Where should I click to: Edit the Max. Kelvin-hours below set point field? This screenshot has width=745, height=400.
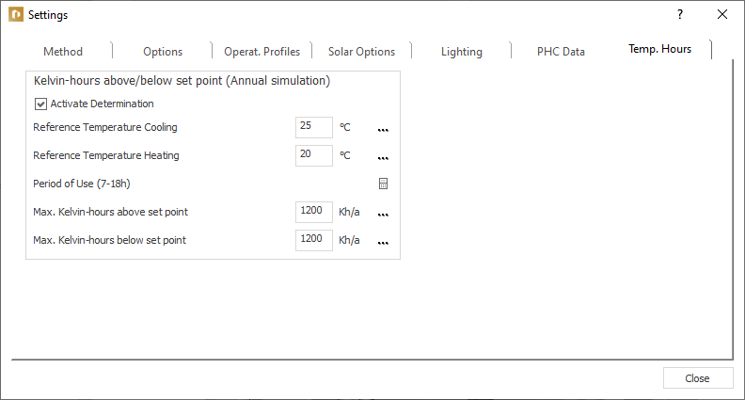coord(313,240)
